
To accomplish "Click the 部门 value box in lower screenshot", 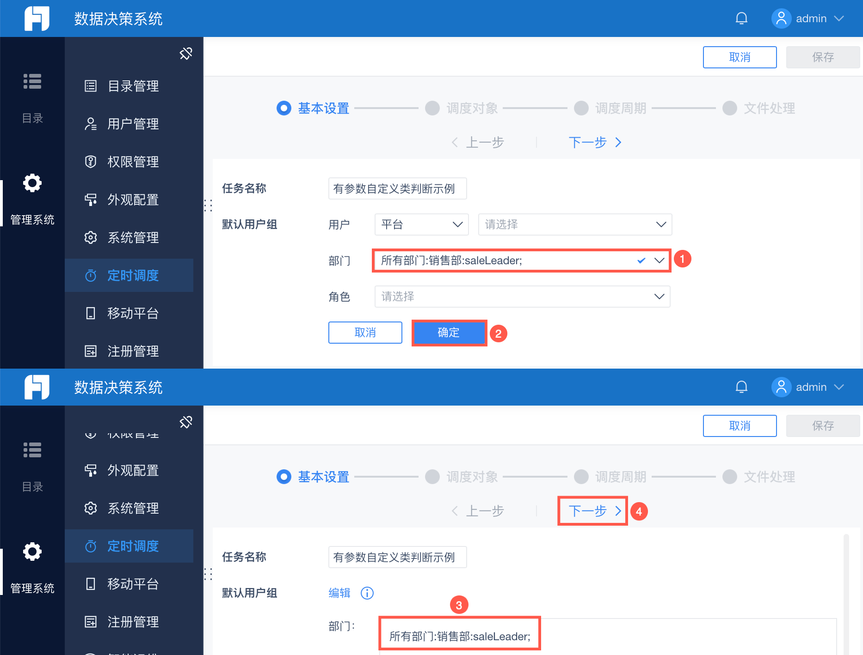I will coord(608,637).
